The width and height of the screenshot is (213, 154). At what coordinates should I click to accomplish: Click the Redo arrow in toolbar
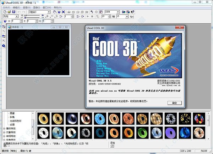click(23, 12)
